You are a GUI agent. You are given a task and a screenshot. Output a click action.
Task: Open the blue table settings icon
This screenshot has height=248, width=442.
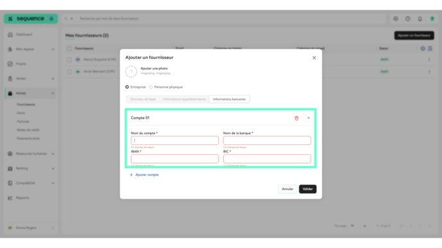(x=423, y=49)
